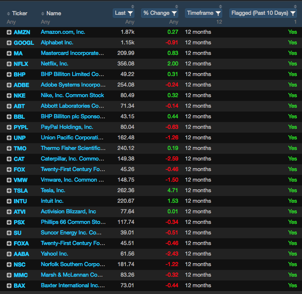Screen dimensions: 302x294
Task: Click sort arrows above Flagged filter
Action: pos(295,7)
